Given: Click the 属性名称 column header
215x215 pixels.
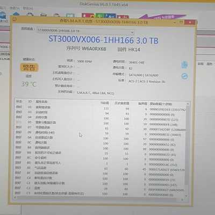Looking at the screenshot, I should 41,102.
